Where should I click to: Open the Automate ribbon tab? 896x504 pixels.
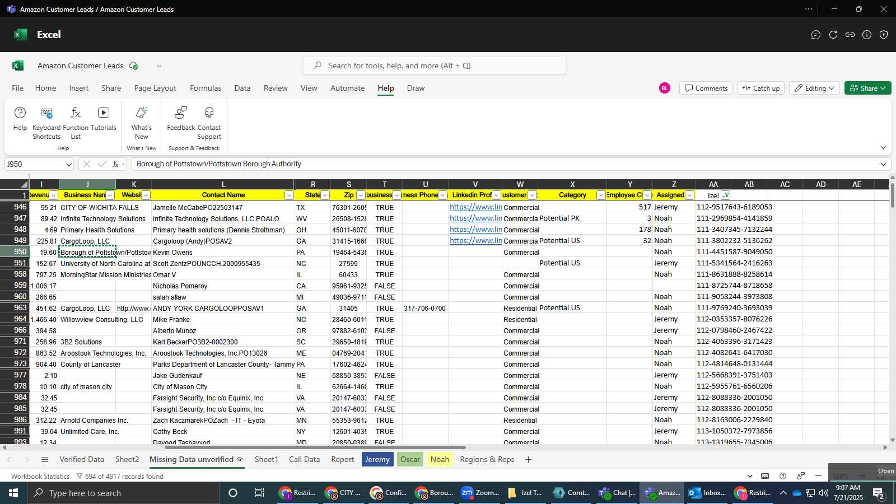click(347, 88)
